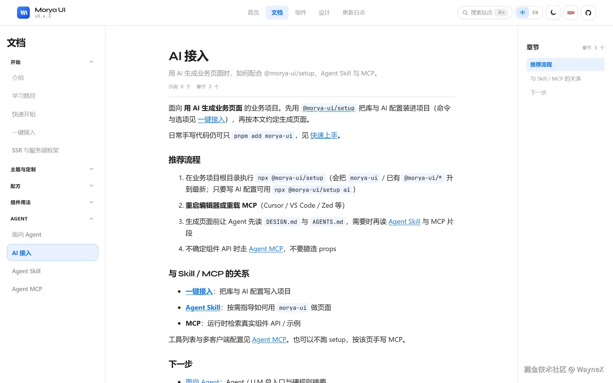Follow the 快速上手 link

coord(324,135)
